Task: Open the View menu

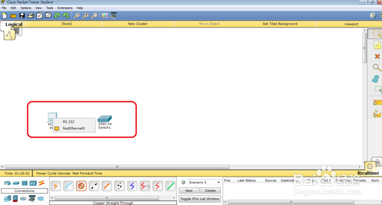Action: click(39, 8)
